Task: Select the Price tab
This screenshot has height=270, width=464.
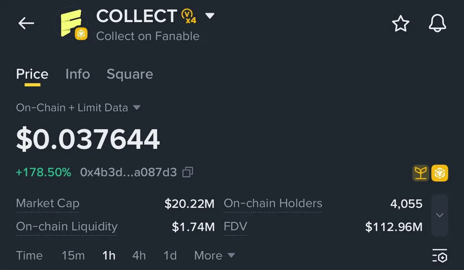Action: [32, 74]
